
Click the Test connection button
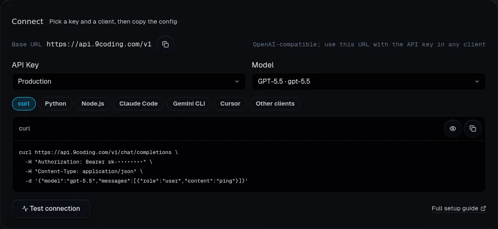tap(51, 209)
